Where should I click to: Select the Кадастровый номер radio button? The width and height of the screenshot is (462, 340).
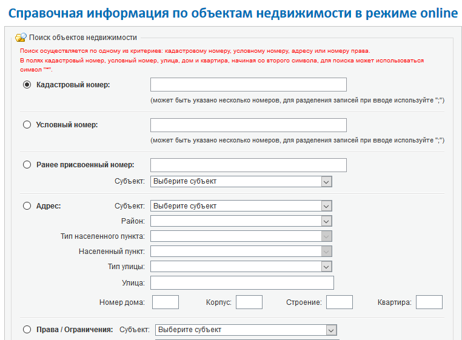tap(27, 85)
